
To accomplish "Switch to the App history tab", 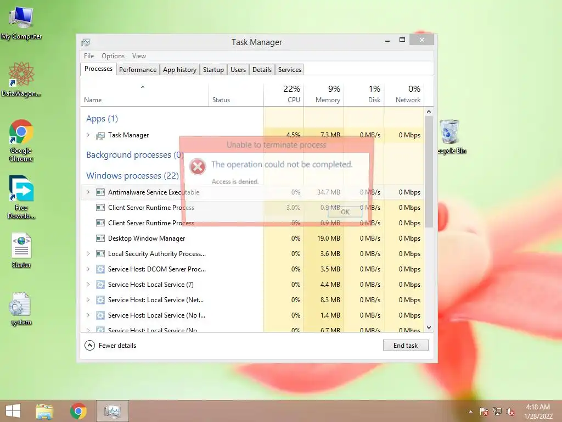I will tap(179, 70).
